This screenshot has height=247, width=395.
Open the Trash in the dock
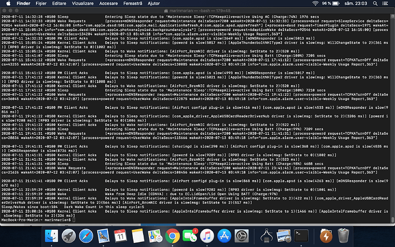click(343, 235)
